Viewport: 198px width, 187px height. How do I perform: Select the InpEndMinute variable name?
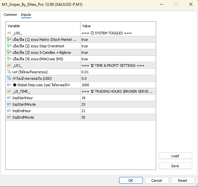pos(23,117)
